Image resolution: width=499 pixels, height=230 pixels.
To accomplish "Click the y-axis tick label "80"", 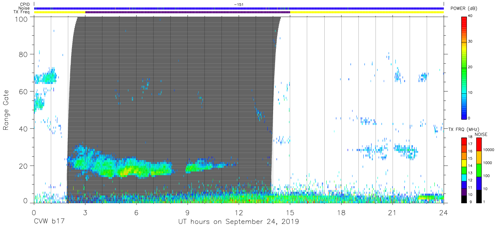I will click(x=23, y=54).
